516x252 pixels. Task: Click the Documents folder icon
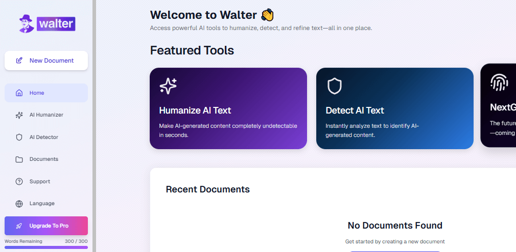19,159
